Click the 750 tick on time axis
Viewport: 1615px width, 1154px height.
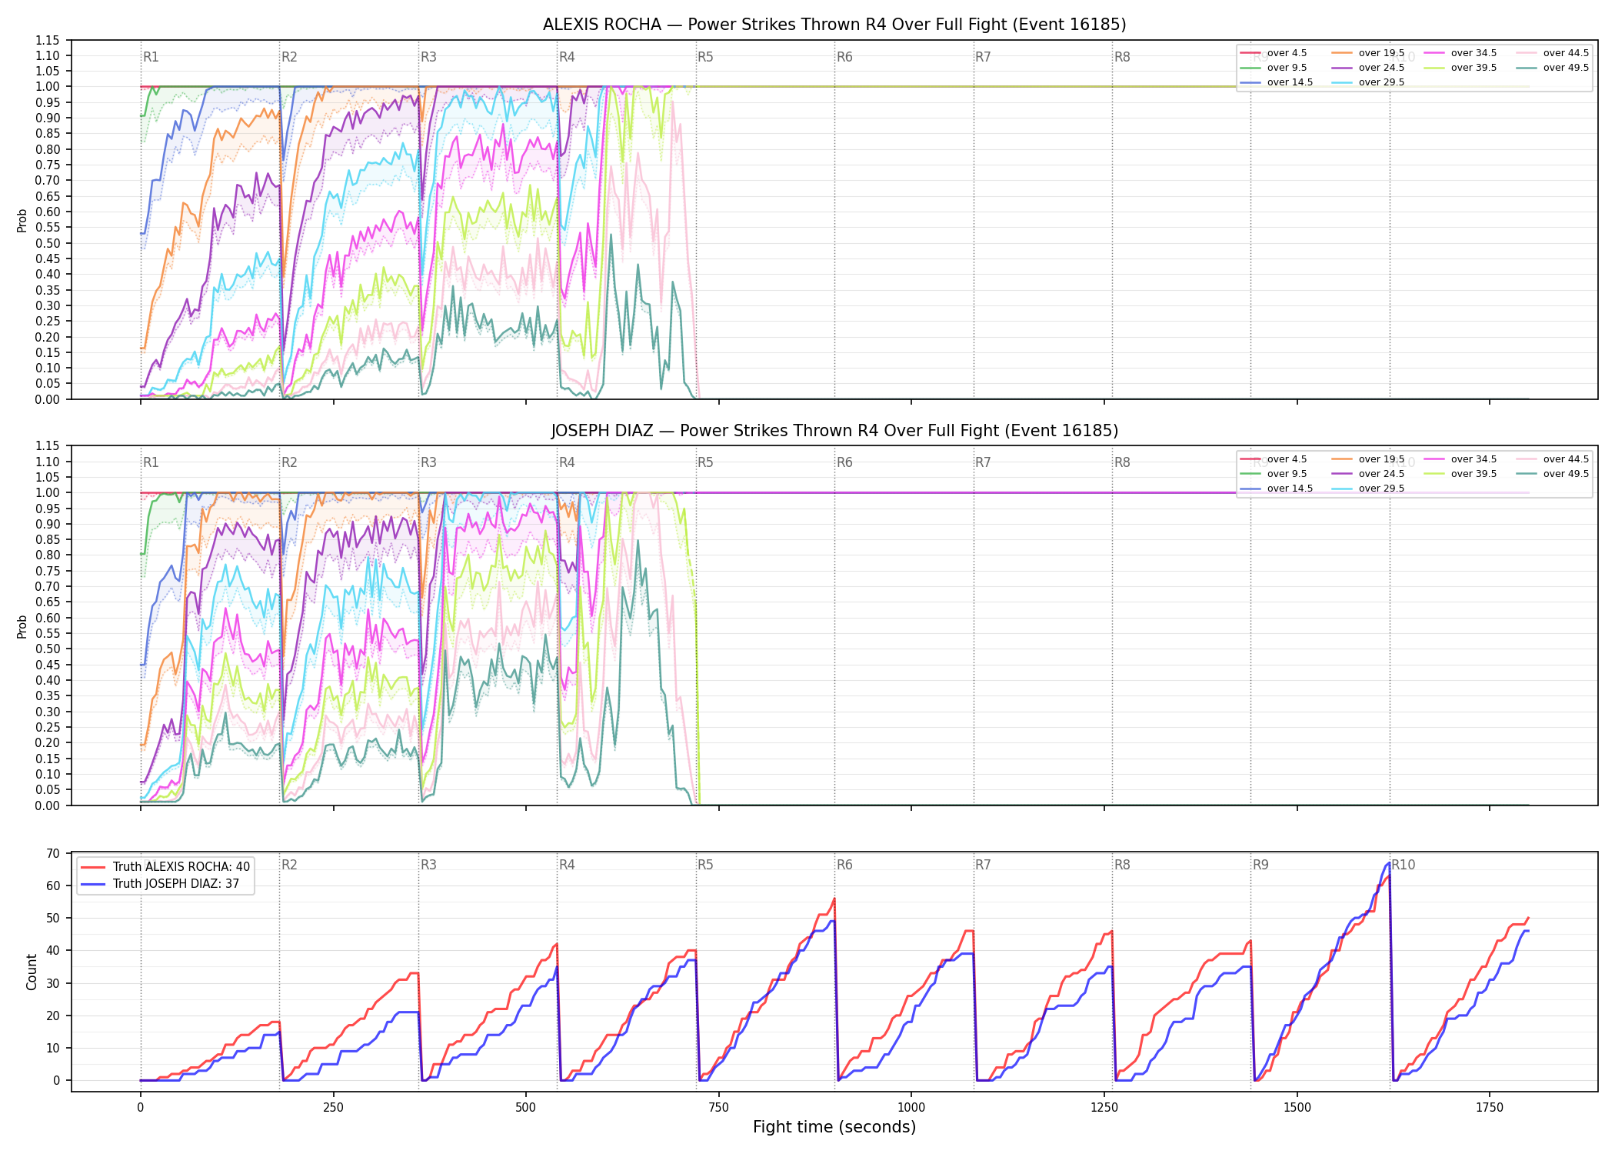719,1108
